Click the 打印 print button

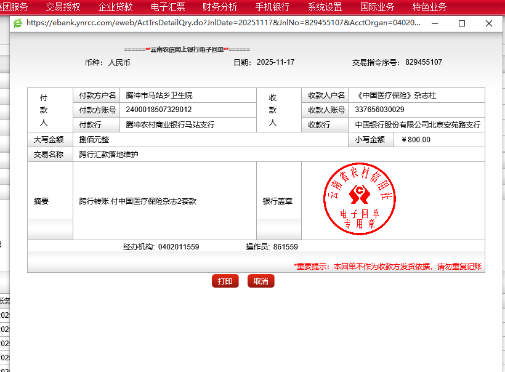tap(225, 281)
